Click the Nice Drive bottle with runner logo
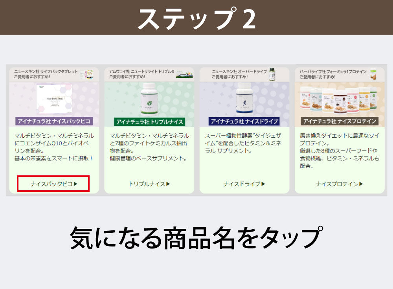The width and height of the screenshot is (393, 289). (244, 98)
